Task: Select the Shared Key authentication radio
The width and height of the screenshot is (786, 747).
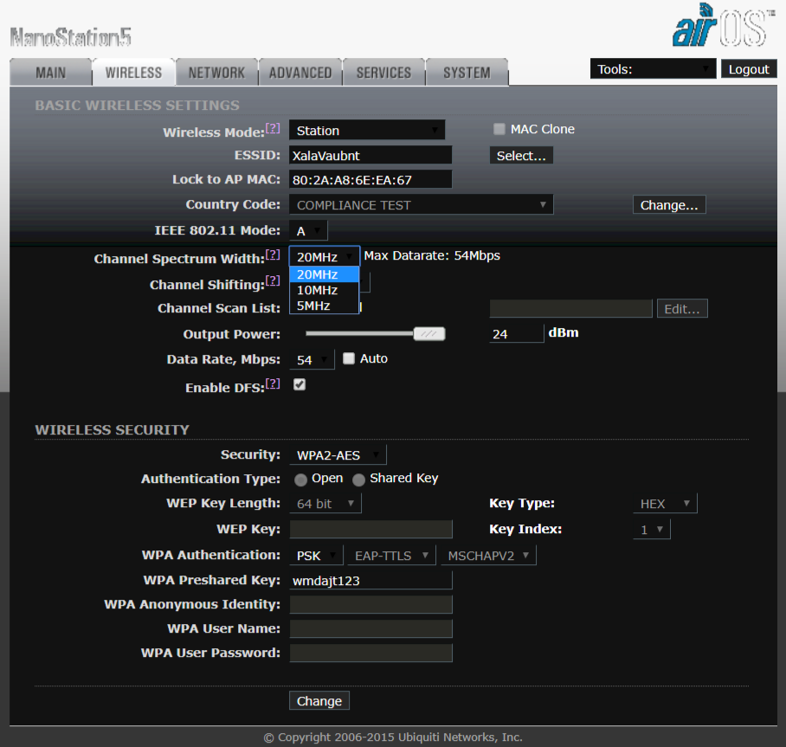Action: [358, 480]
